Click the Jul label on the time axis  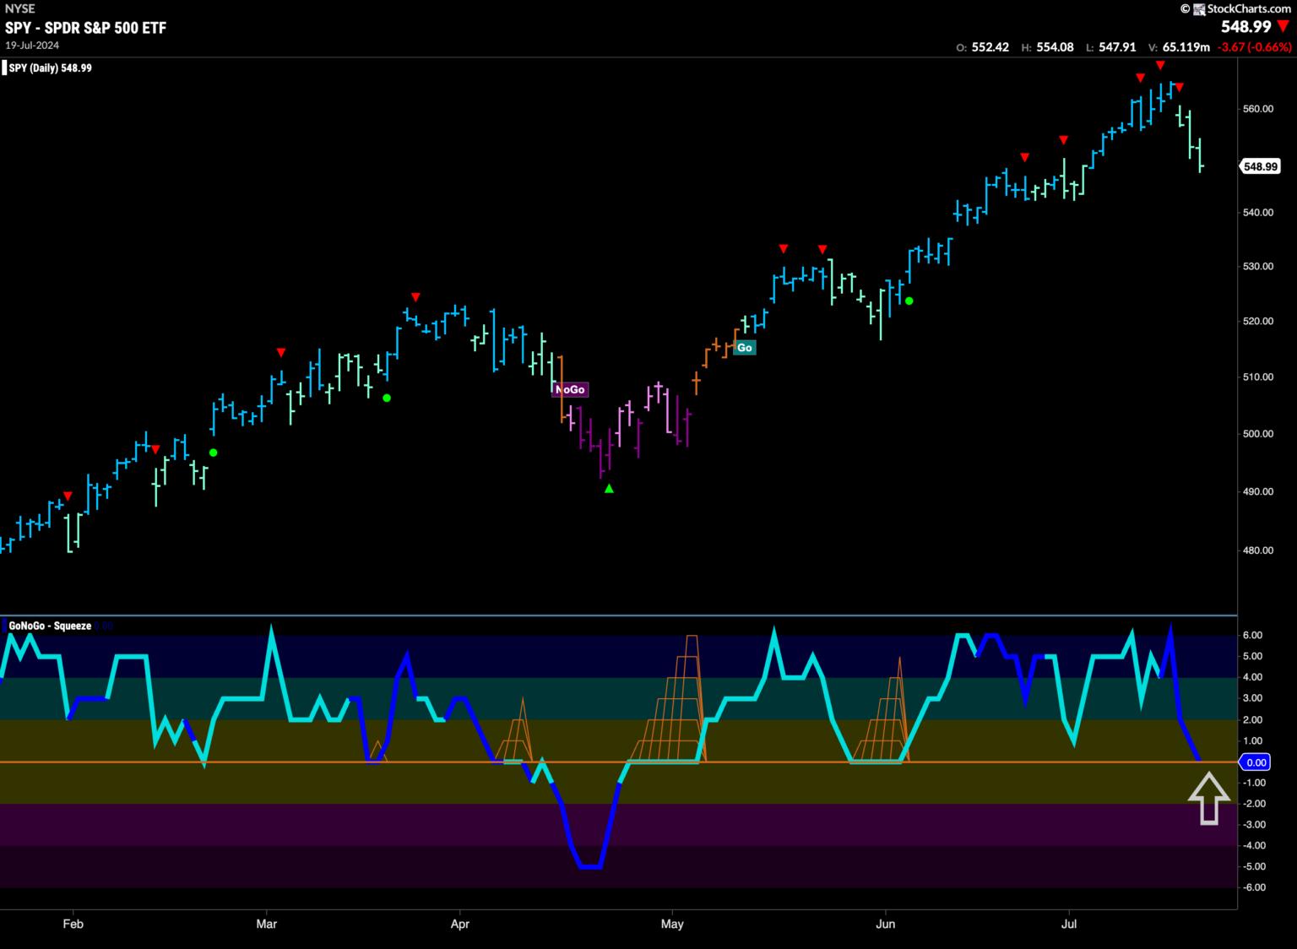(x=1069, y=924)
